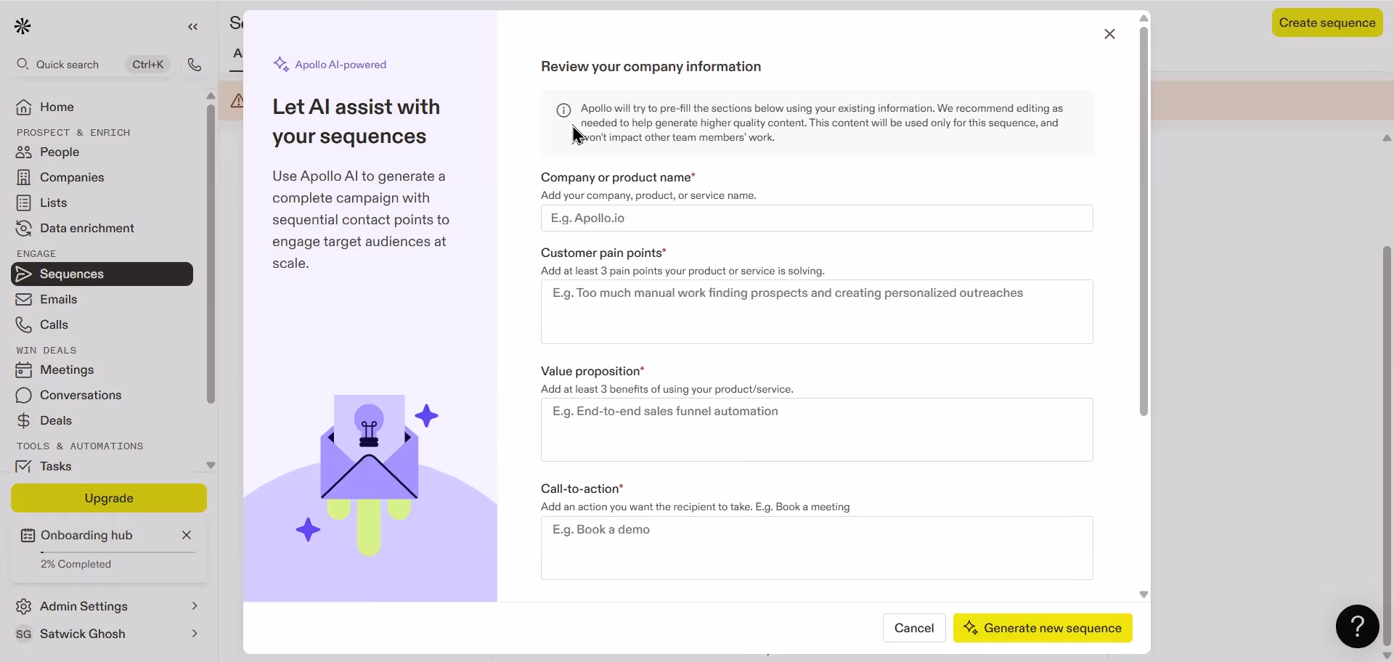Expand the Satwick Ghosh account chevron
The width and height of the screenshot is (1394, 662).
(195, 634)
